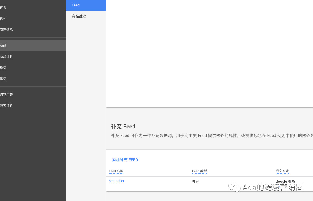
Task: Click the 补充 Feed section heading
Action: [x=123, y=126]
